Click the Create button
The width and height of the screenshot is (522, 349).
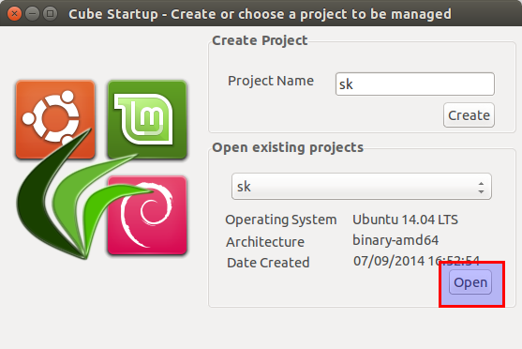pyautogui.click(x=469, y=115)
